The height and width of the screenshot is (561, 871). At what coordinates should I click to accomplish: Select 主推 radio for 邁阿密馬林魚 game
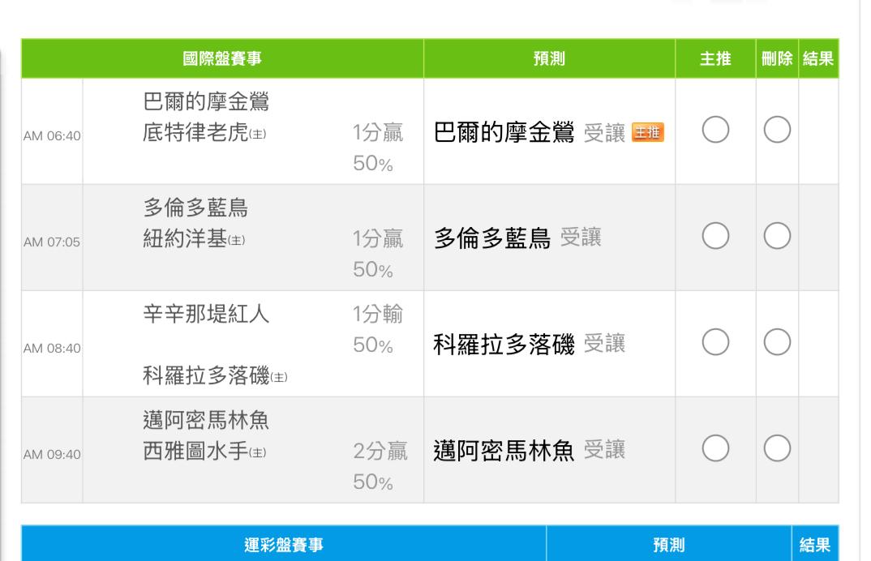coord(715,448)
